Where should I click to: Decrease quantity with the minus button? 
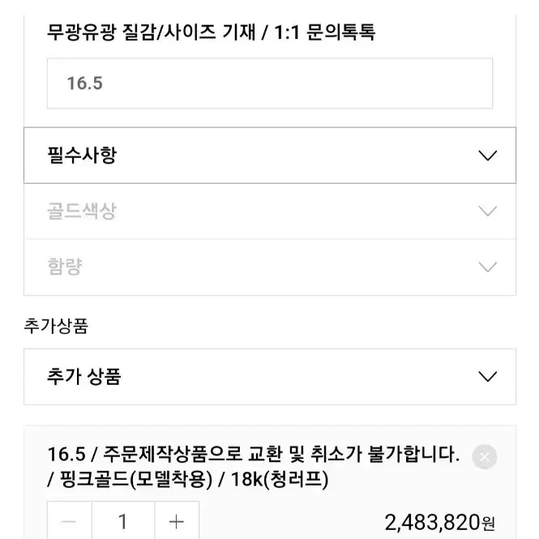pos(70,521)
